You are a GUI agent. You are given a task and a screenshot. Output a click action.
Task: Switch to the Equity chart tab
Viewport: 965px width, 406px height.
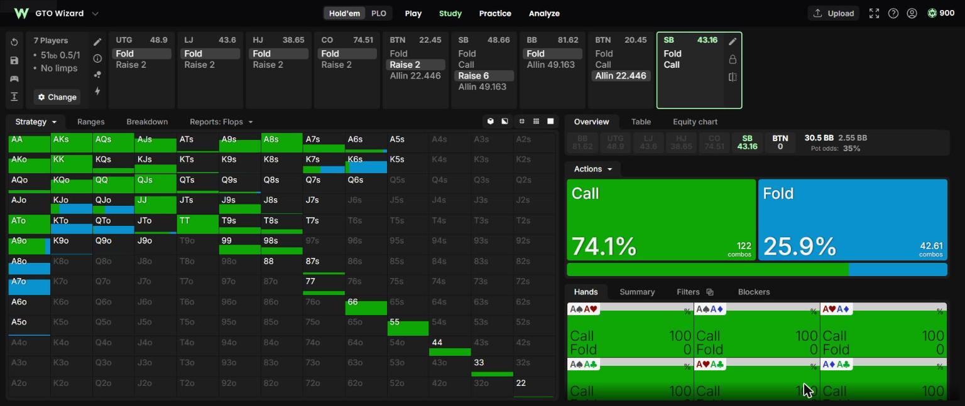coord(695,122)
